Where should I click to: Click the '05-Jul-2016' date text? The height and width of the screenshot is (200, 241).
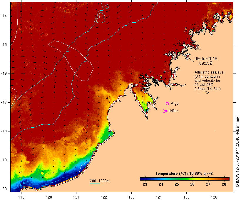(206, 59)
